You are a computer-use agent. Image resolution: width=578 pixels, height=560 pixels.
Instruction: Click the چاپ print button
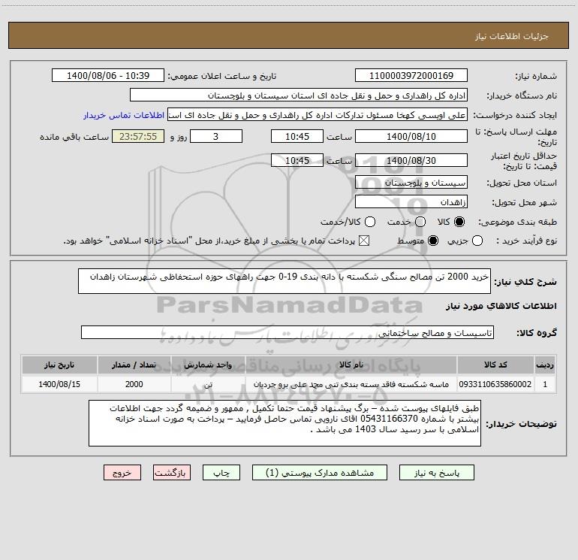point(221,473)
